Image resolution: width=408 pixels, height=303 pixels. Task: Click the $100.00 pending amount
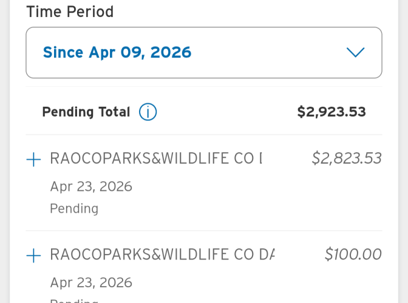tap(353, 255)
